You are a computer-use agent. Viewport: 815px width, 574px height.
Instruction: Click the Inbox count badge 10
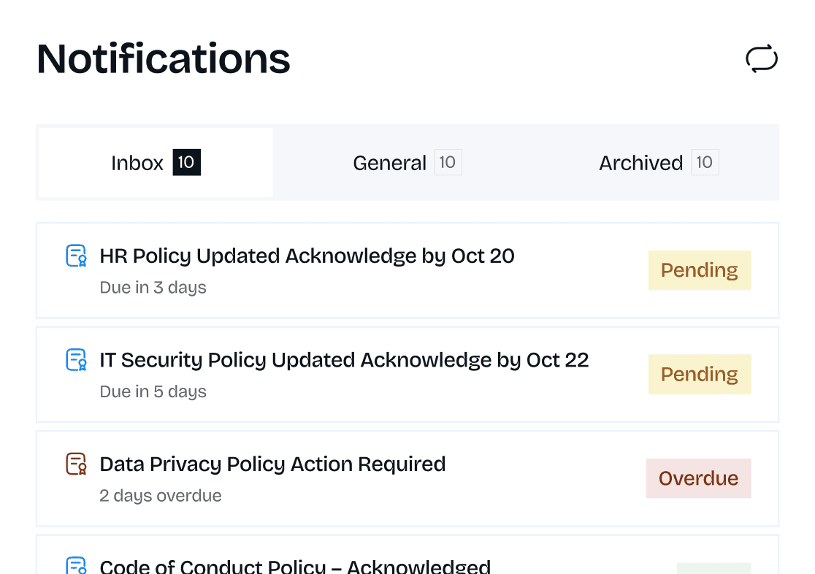[186, 162]
